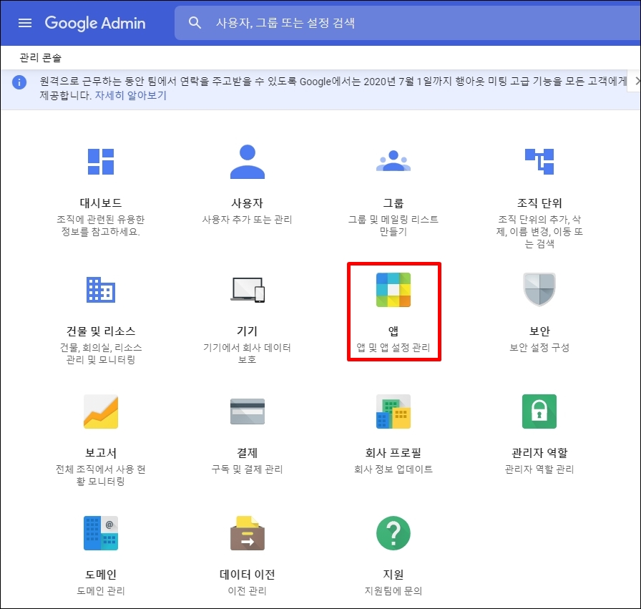Open the hamburger main menu
This screenshot has width=641, height=609.
tap(25, 23)
